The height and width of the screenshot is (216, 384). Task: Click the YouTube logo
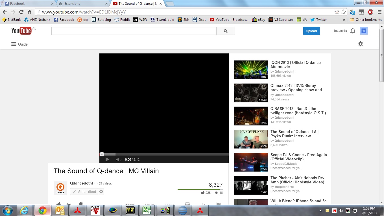coord(21,31)
